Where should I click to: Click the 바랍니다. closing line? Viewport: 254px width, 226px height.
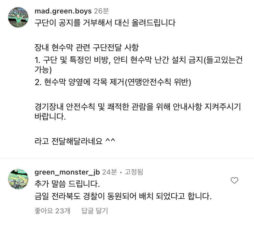pyautogui.click(x=50, y=117)
